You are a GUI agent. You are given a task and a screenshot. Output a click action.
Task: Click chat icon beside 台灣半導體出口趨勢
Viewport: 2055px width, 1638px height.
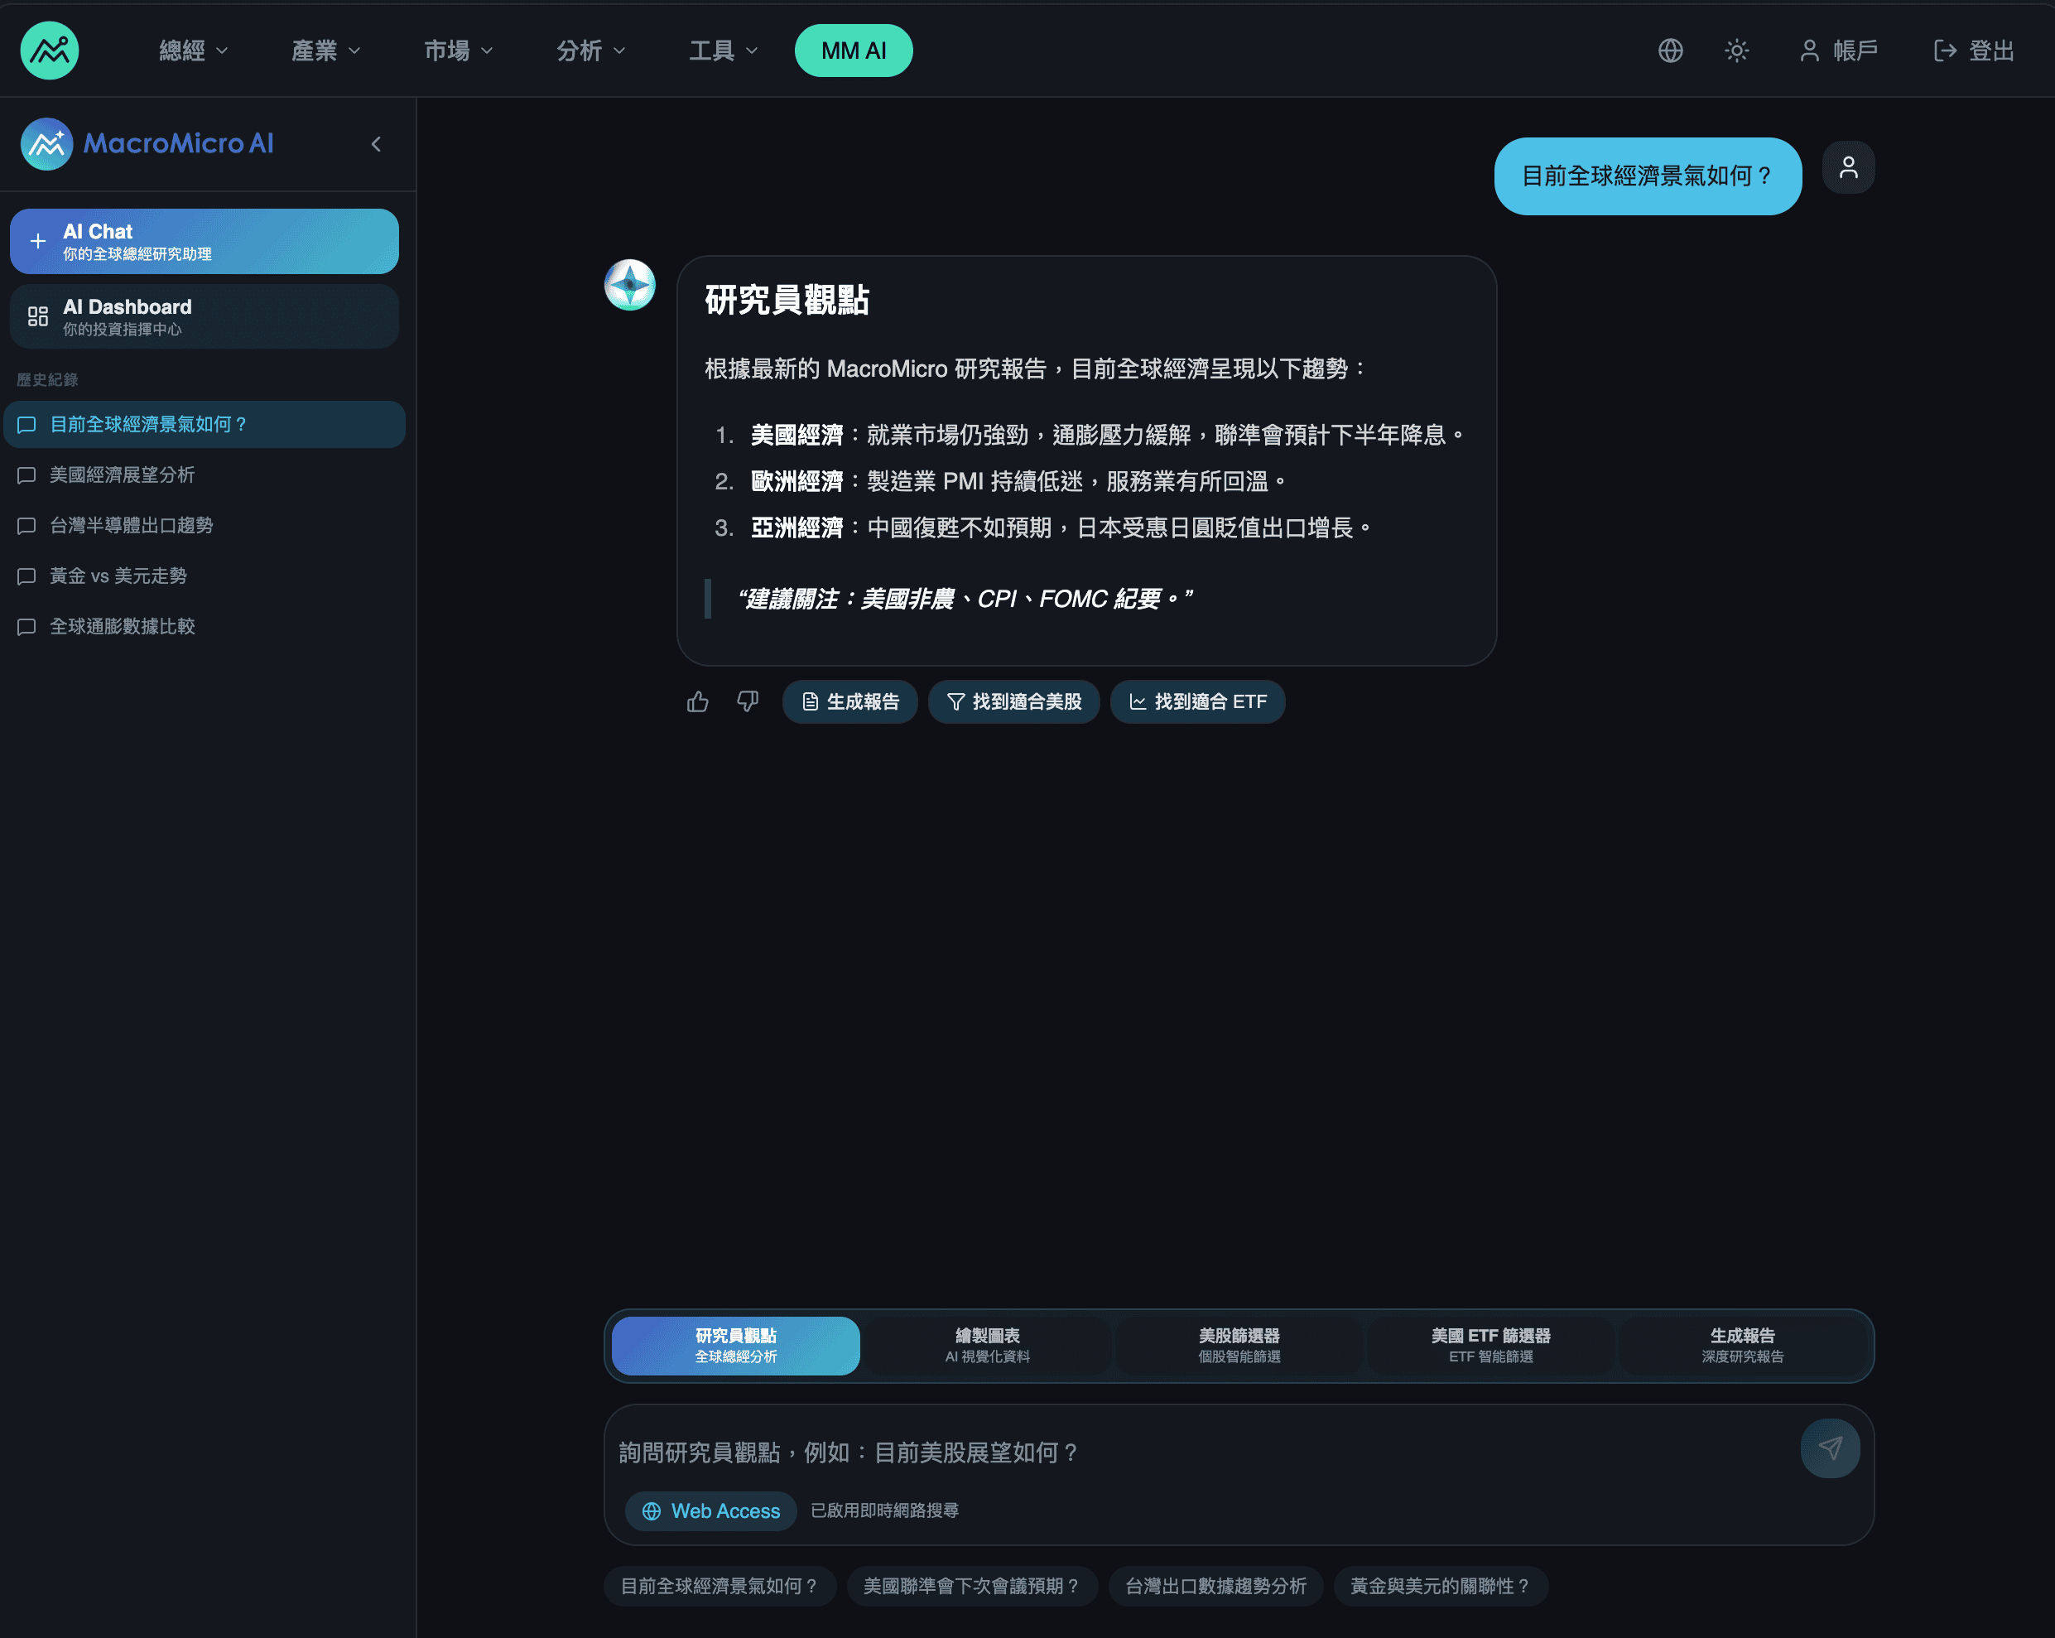26,525
